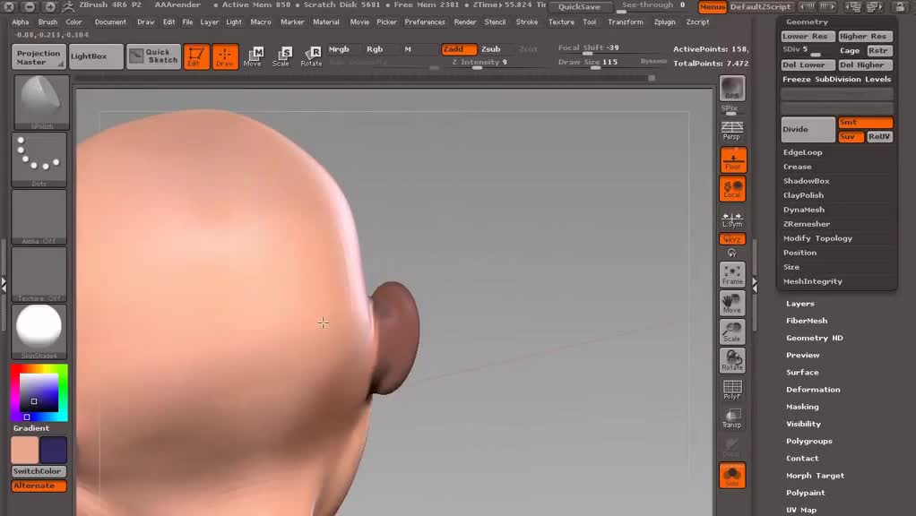Image resolution: width=916 pixels, height=516 pixels.
Task: Toggle Alternate color button
Action: click(39, 486)
